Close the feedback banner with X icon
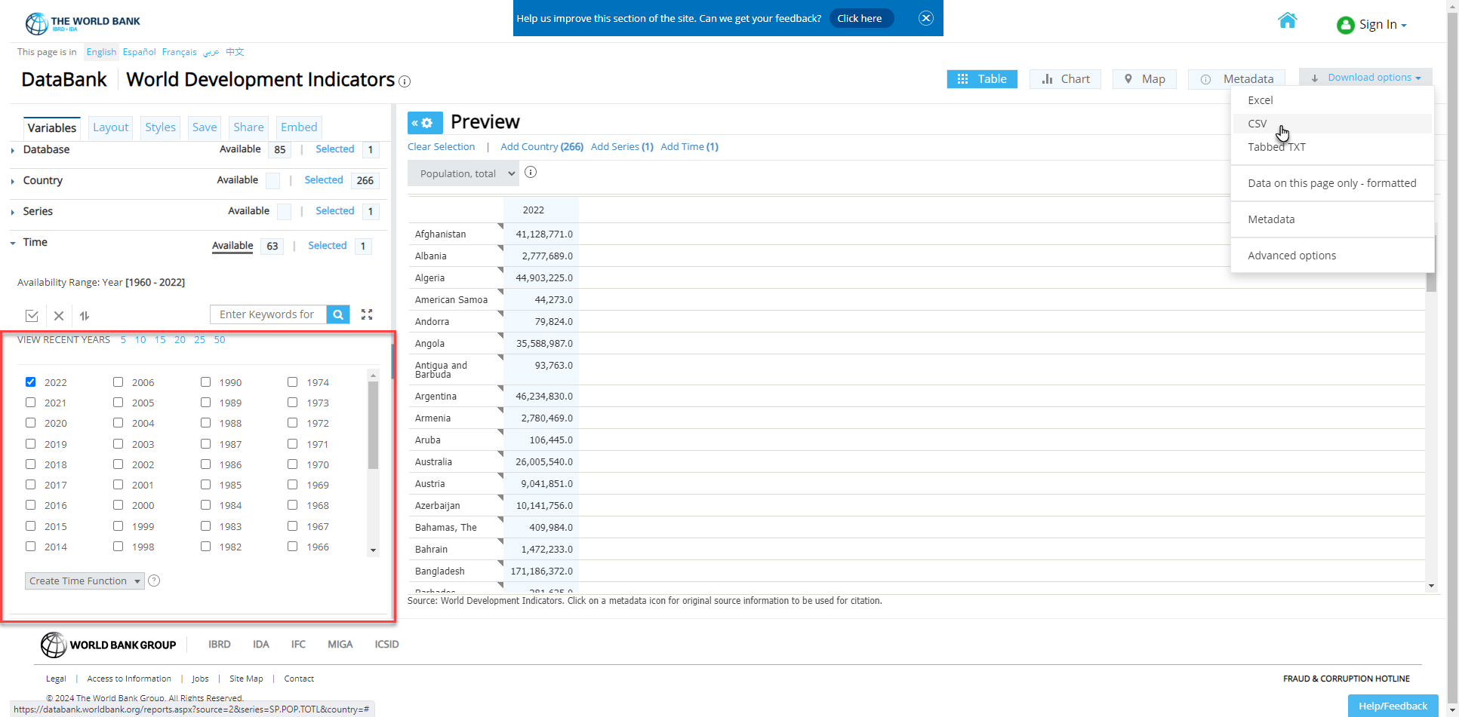The width and height of the screenshot is (1459, 717). pos(926,18)
